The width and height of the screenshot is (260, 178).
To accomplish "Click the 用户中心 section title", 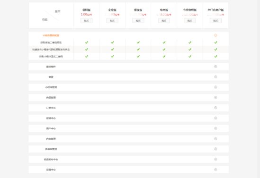I will 51,128.
